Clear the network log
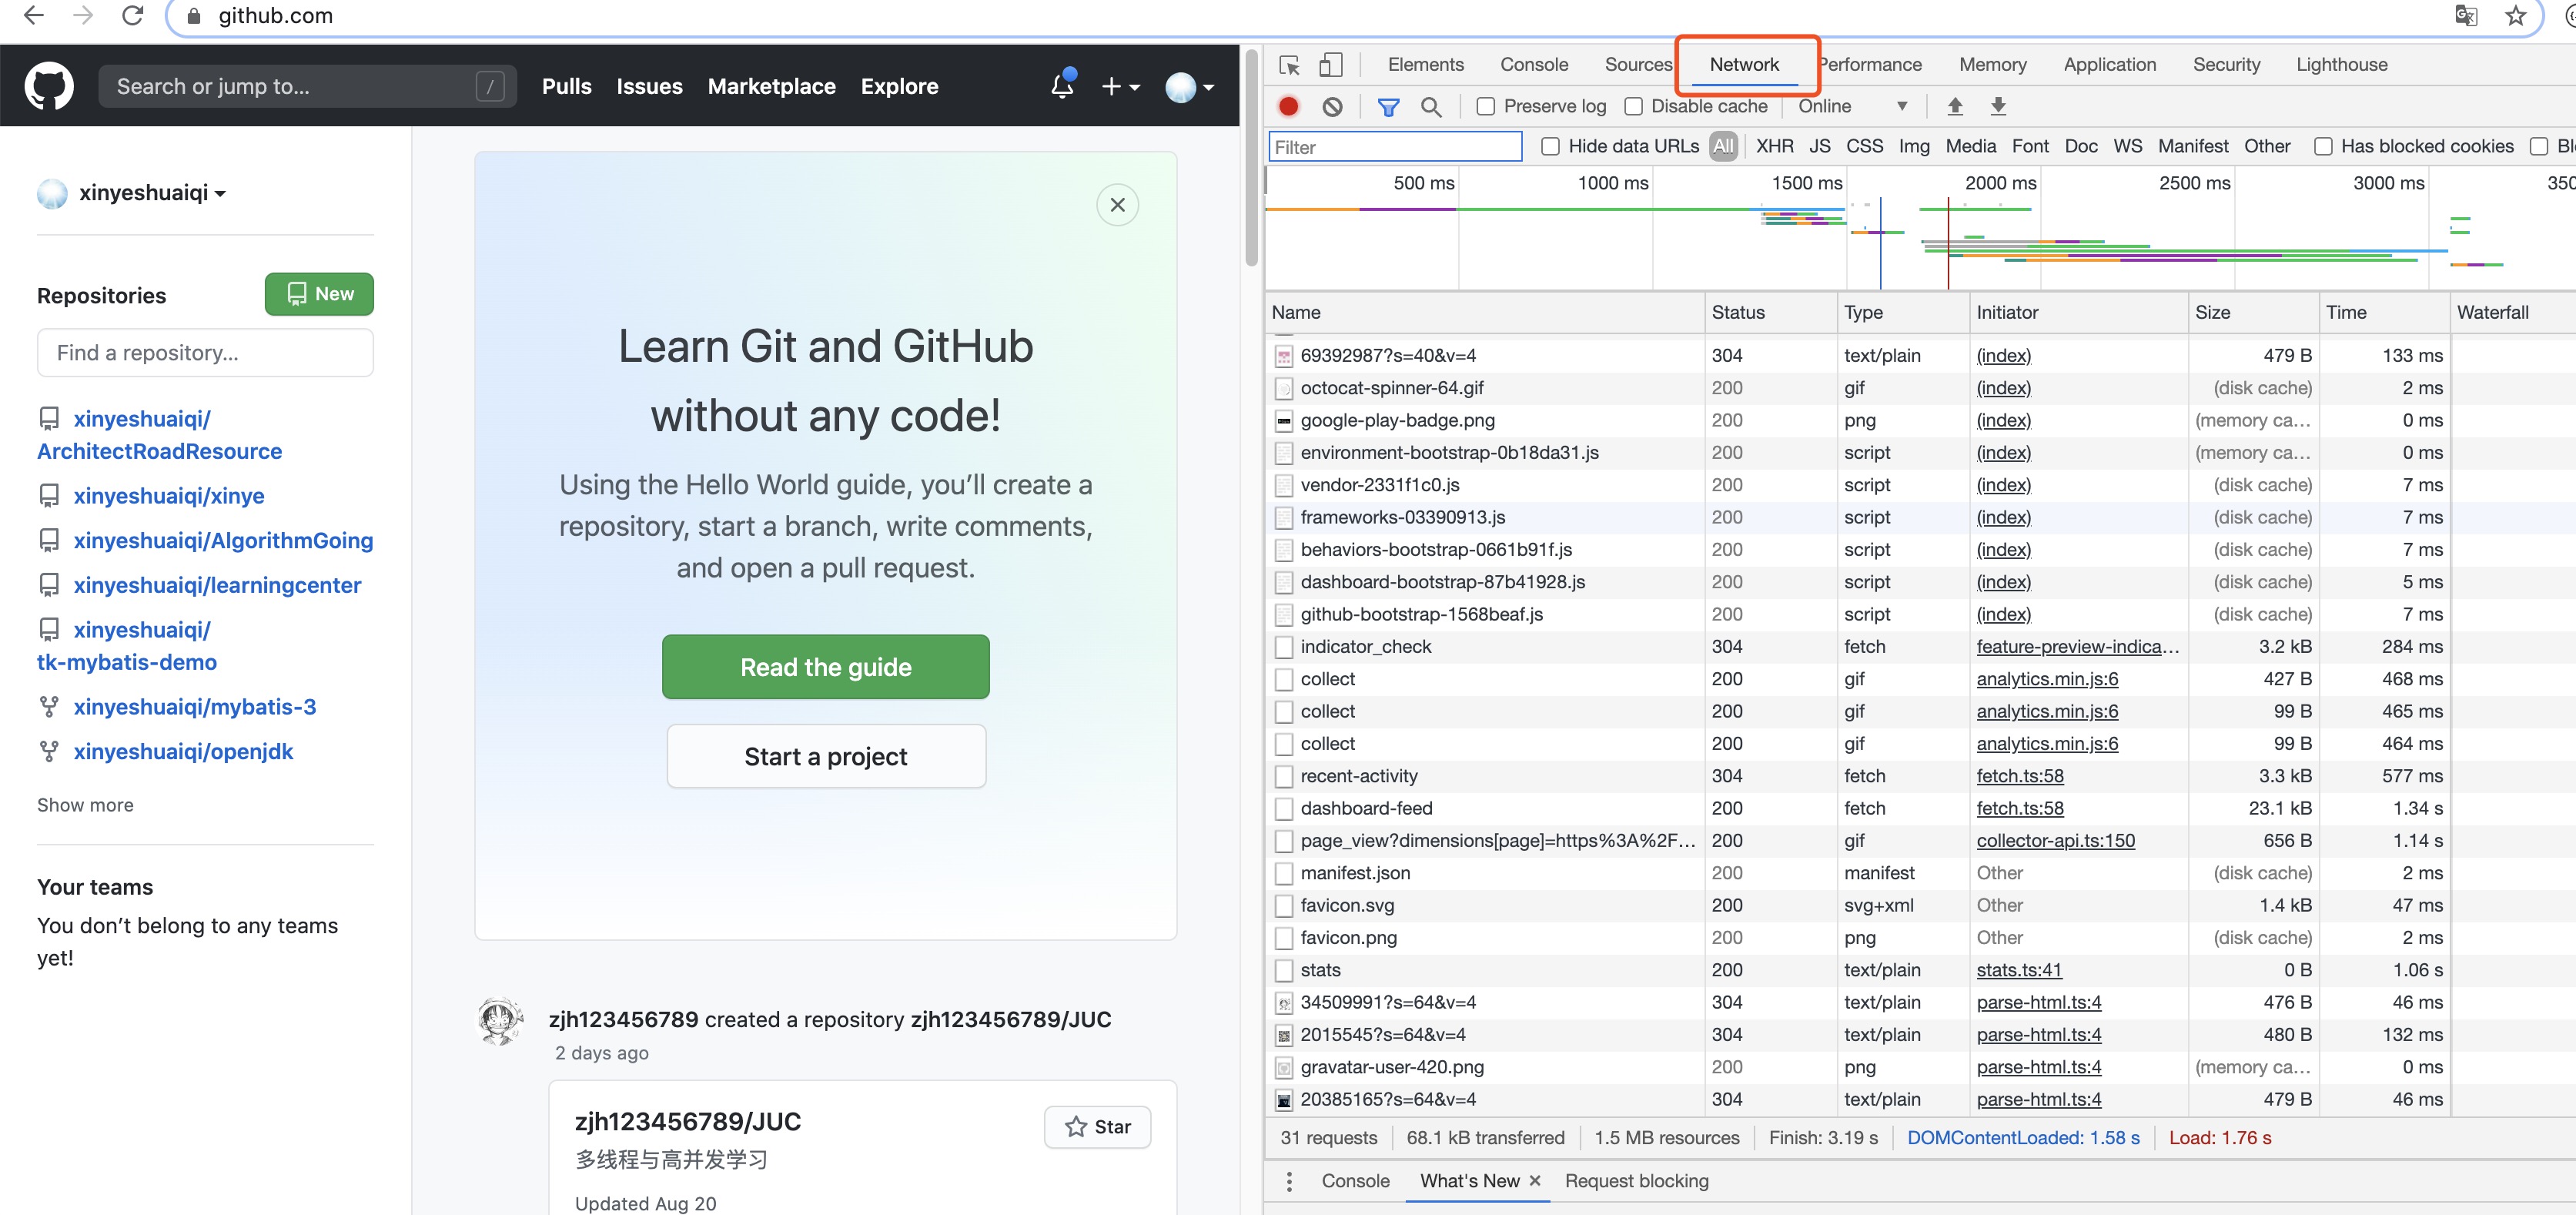This screenshot has width=2576, height=1215. click(x=1332, y=106)
